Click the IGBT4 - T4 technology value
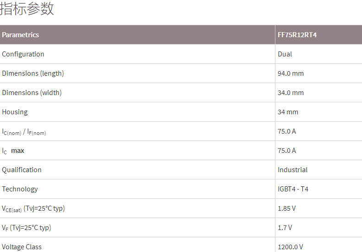The width and height of the screenshot is (362, 252). point(293,189)
